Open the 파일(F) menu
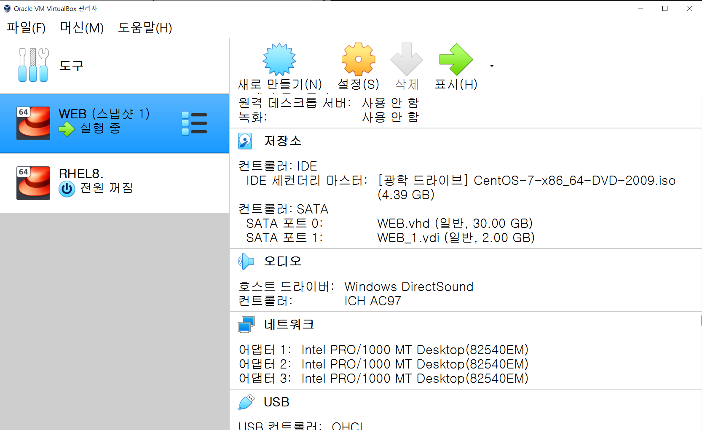 tap(26, 28)
